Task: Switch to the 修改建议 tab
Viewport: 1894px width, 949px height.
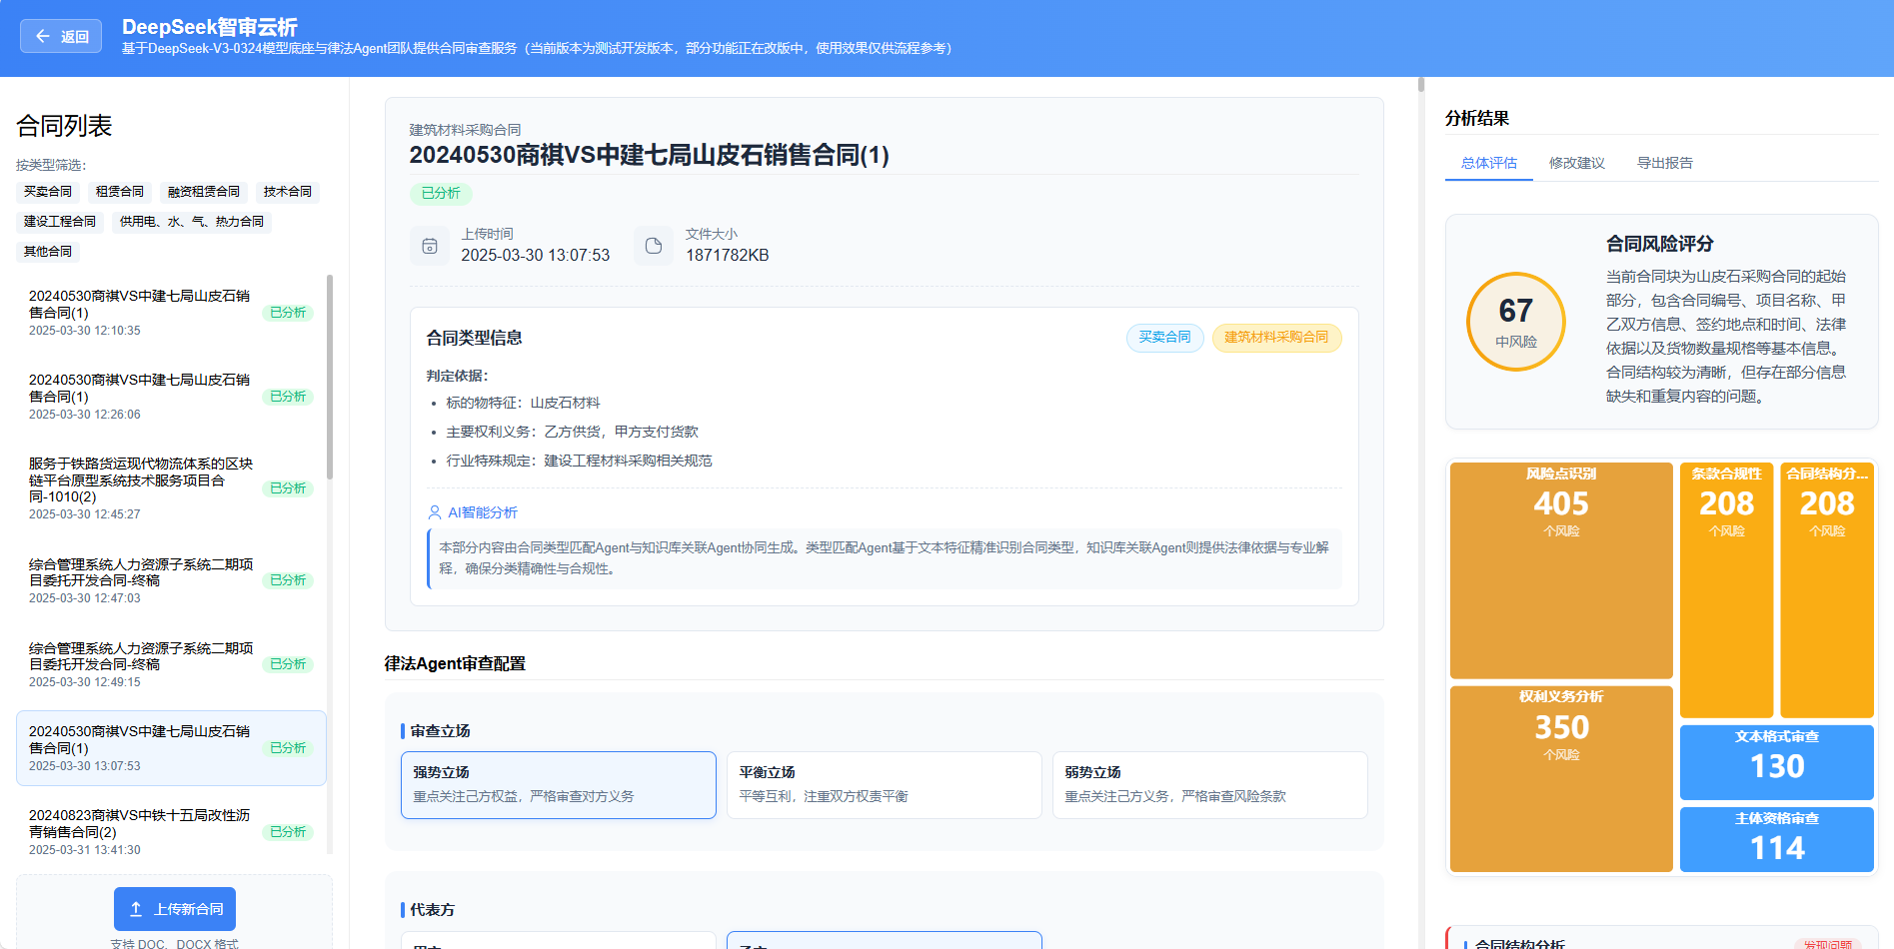Action: tap(1577, 162)
